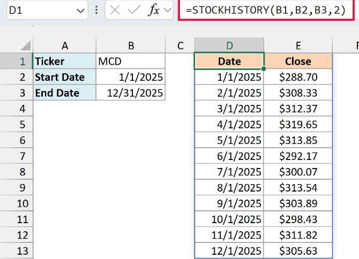Click the fill handle of cell D1

click(x=264, y=68)
